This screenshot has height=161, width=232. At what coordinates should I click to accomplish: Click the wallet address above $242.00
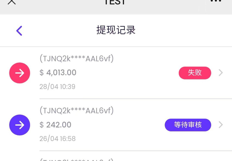(77, 111)
